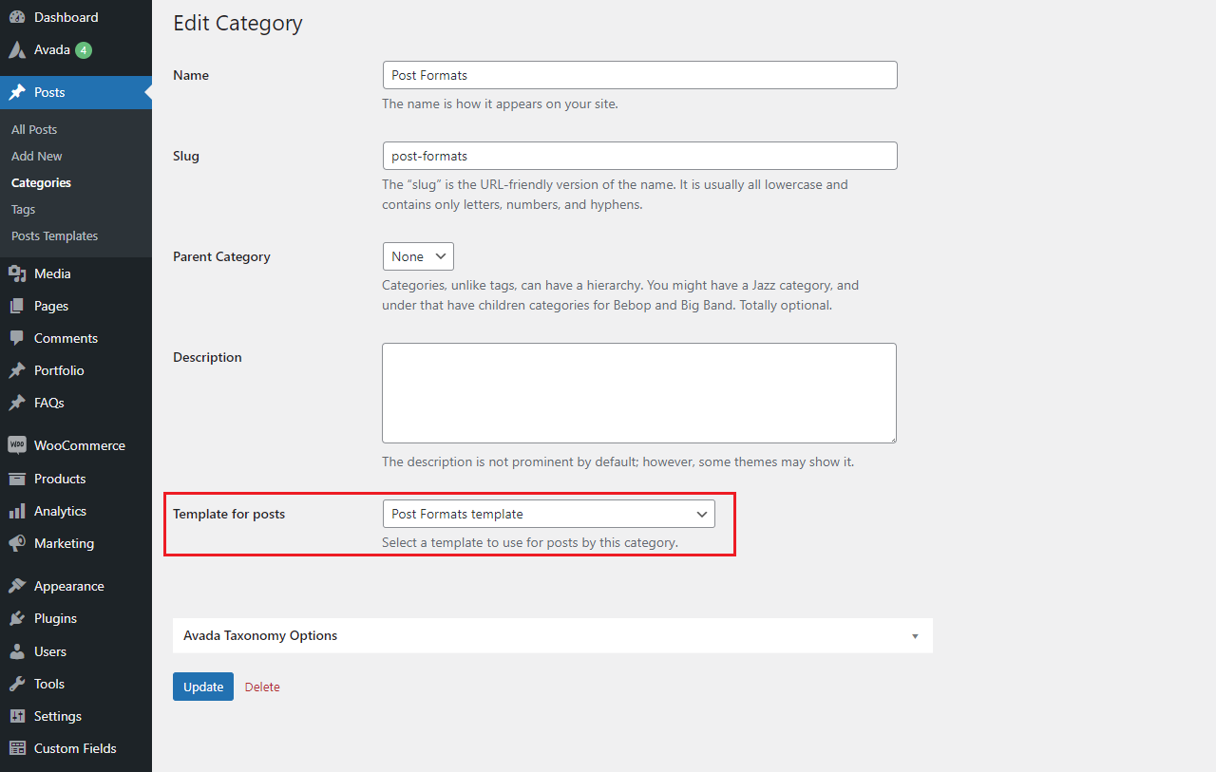The width and height of the screenshot is (1216, 772).
Task: Click the Plugins plug icon
Action: (17, 618)
